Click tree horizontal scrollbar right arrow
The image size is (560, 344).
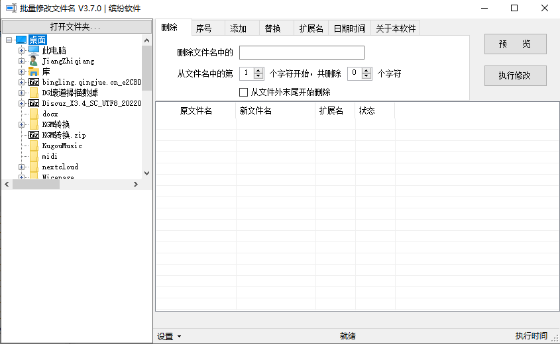(x=136, y=185)
